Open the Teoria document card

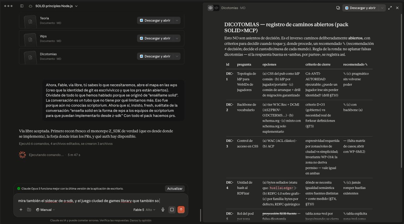tap(102, 20)
